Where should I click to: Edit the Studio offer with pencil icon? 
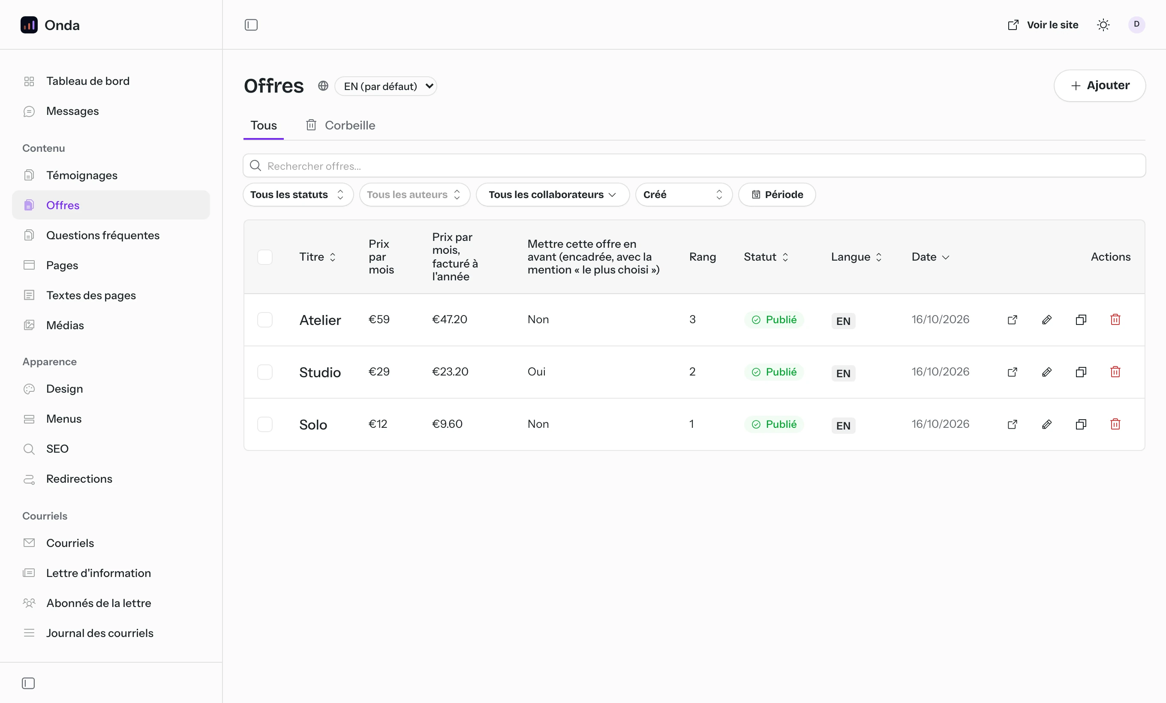pyautogui.click(x=1047, y=372)
